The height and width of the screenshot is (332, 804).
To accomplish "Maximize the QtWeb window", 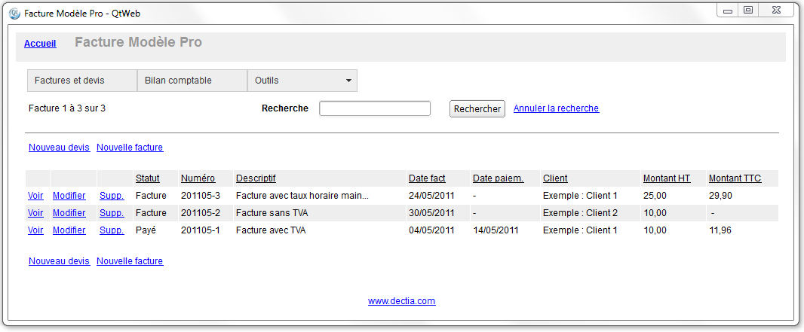I will 748,10.
